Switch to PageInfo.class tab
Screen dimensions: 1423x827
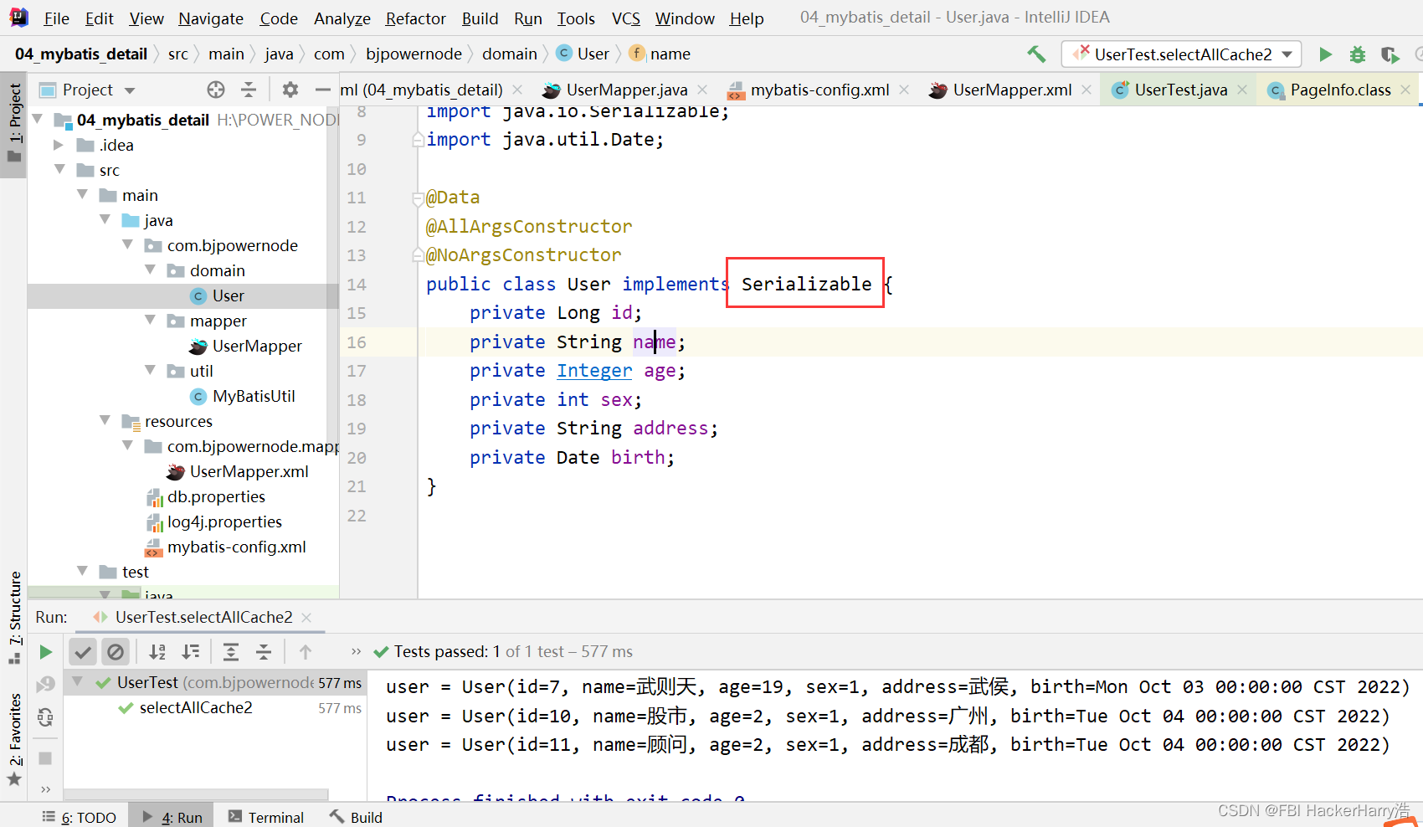[1340, 90]
